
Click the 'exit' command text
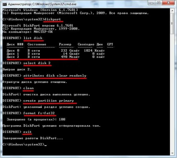click(x=27, y=132)
